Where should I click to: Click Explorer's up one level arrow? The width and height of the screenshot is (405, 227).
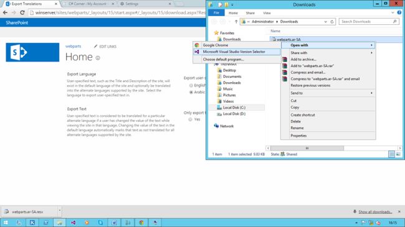coord(236,22)
